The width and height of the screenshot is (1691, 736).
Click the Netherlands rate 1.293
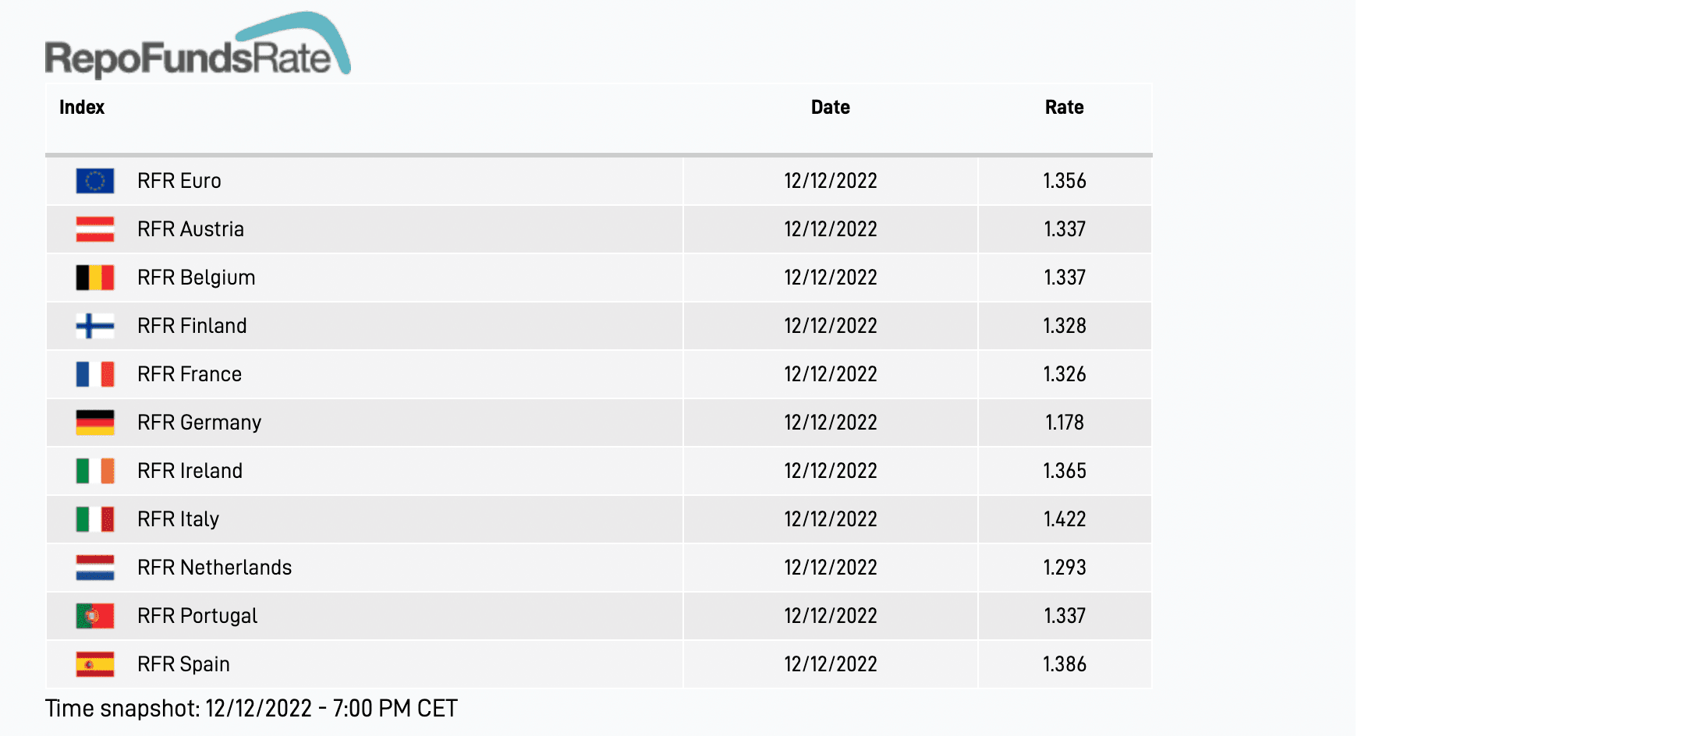tap(1065, 568)
